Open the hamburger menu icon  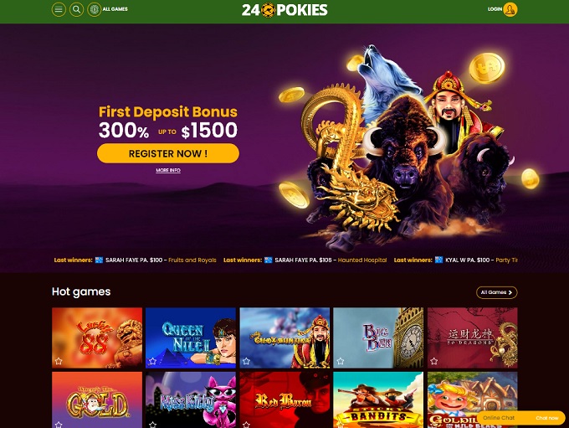(59, 9)
